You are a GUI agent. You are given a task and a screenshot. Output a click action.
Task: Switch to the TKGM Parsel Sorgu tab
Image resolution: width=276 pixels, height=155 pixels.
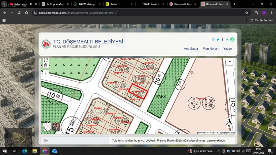151,4
